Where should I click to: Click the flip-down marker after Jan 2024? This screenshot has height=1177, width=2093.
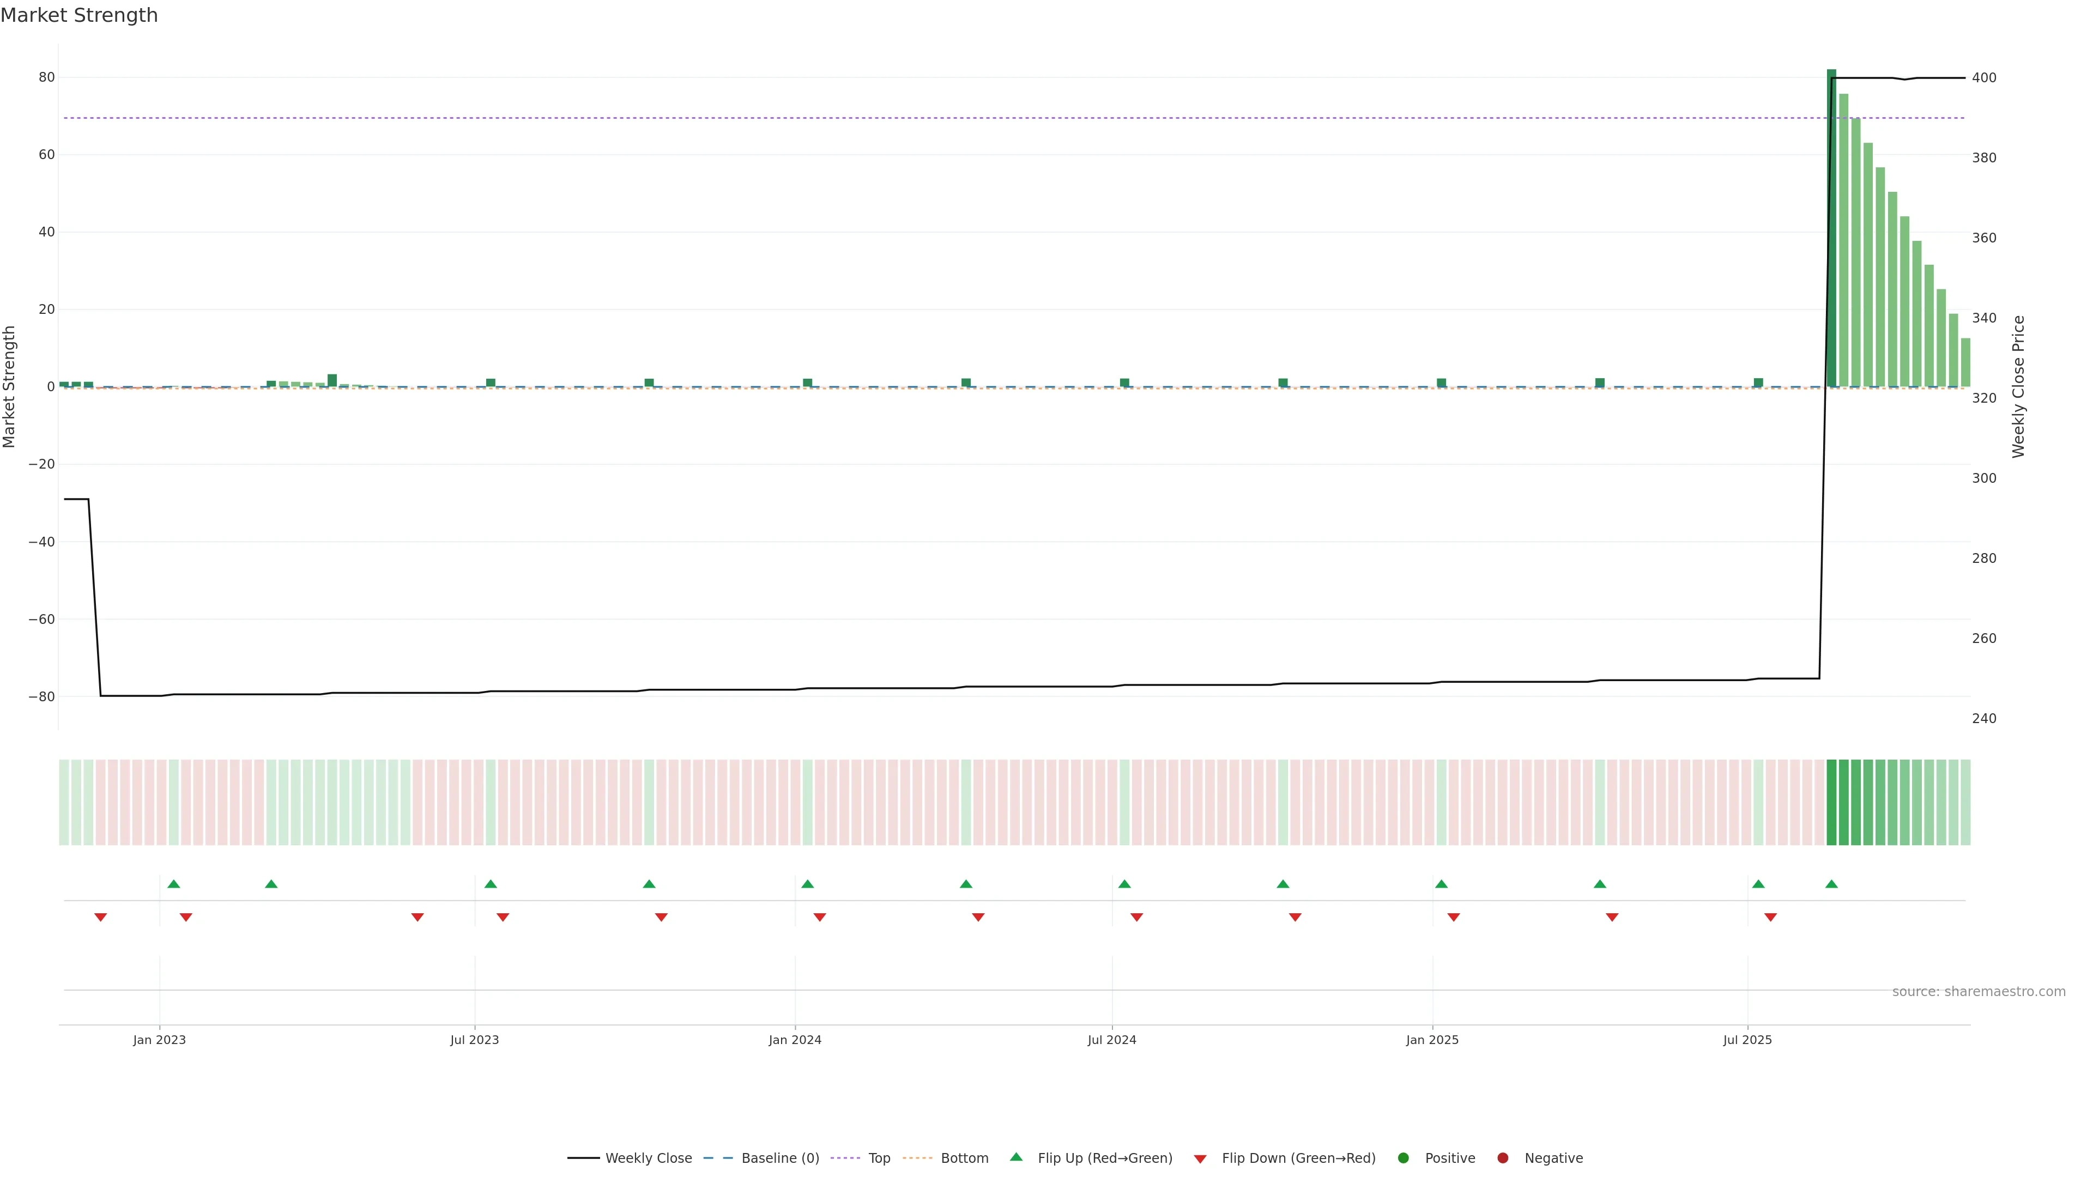(820, 917)
